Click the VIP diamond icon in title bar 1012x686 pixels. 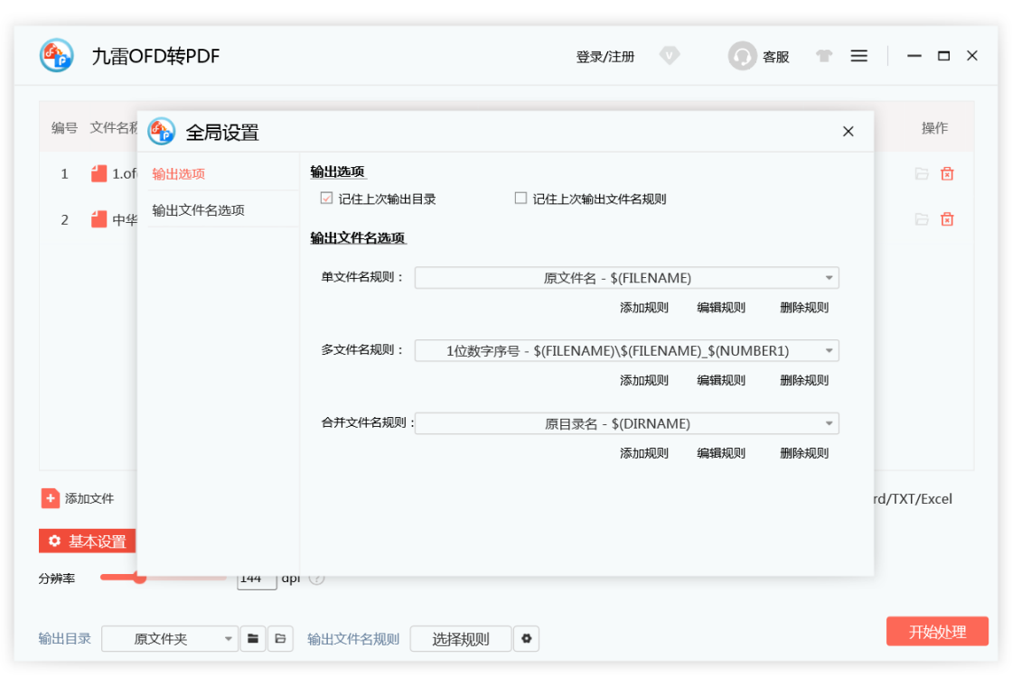click(x=670, y=56)
